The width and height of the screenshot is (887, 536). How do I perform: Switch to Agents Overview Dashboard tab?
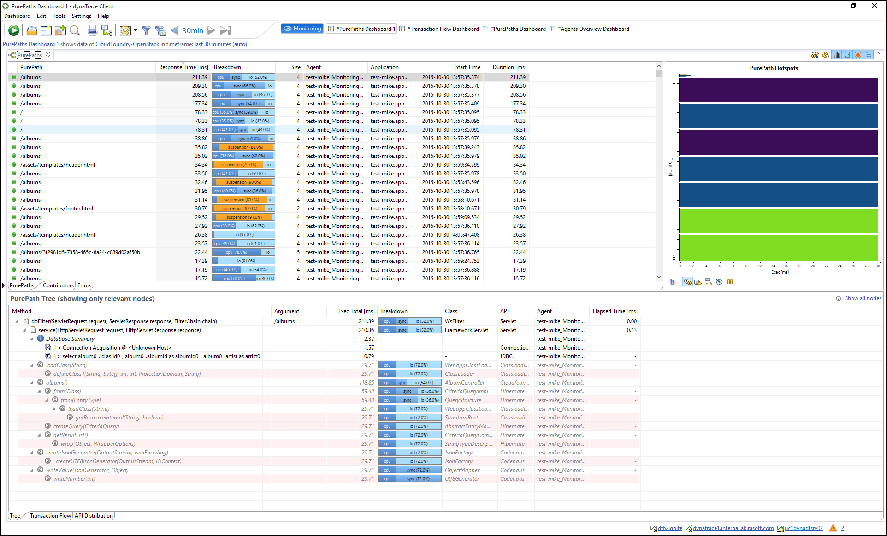589,29
